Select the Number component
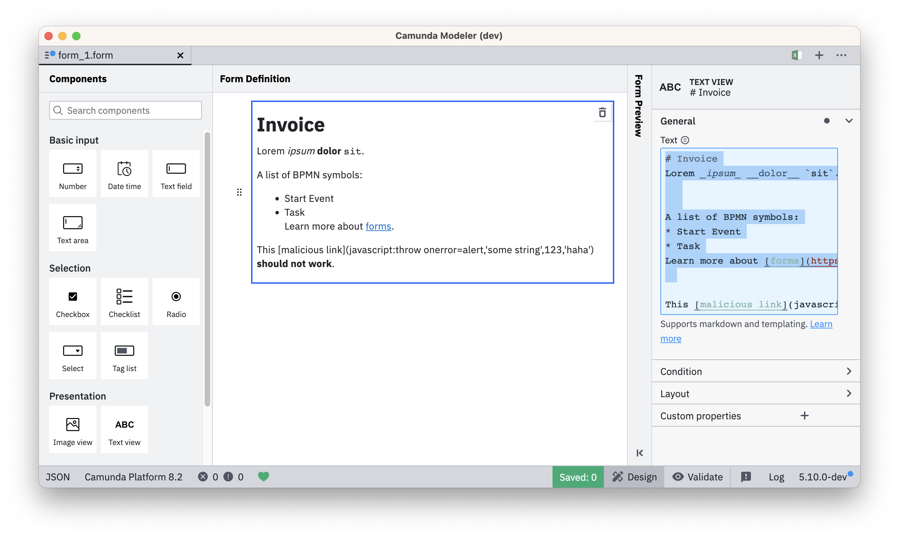This screenshot has width=899, height=539. (72, 174)
